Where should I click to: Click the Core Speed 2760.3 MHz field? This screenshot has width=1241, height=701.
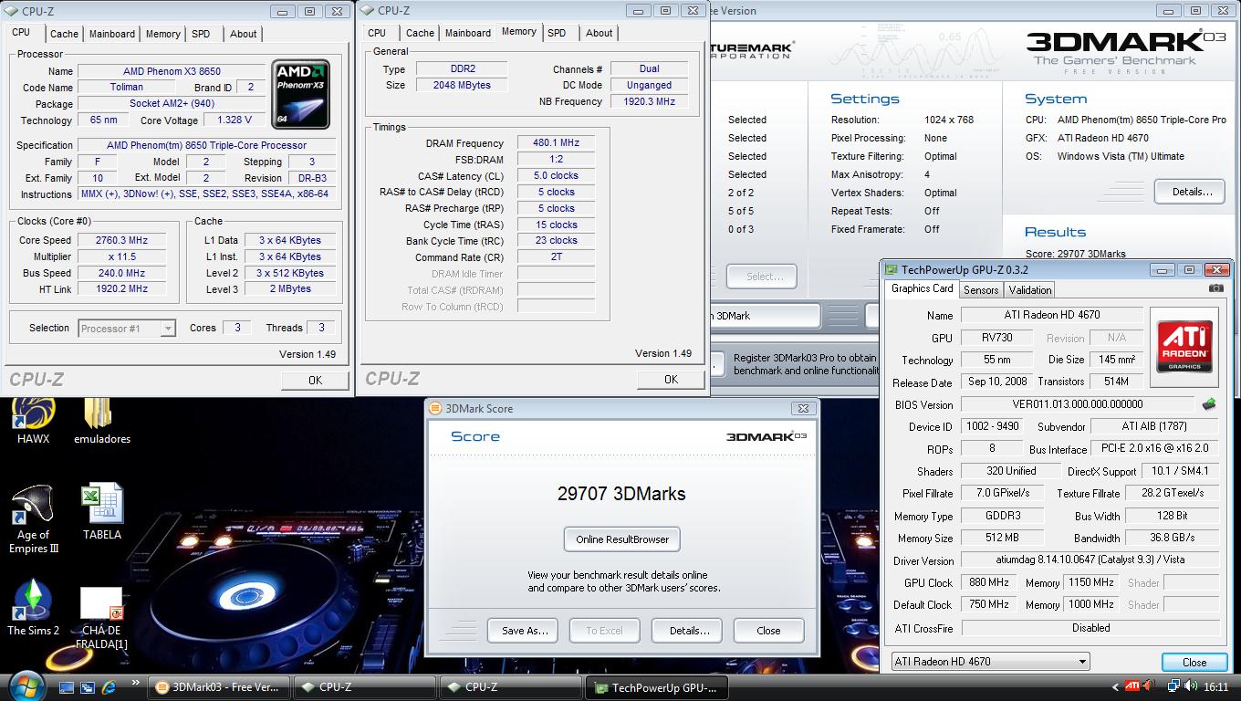[x=121, y=240]
